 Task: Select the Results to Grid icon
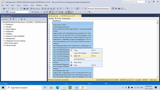tap(69, 12)
